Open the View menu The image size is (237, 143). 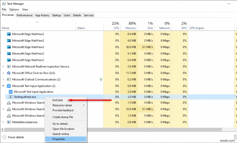pos(25,9)
